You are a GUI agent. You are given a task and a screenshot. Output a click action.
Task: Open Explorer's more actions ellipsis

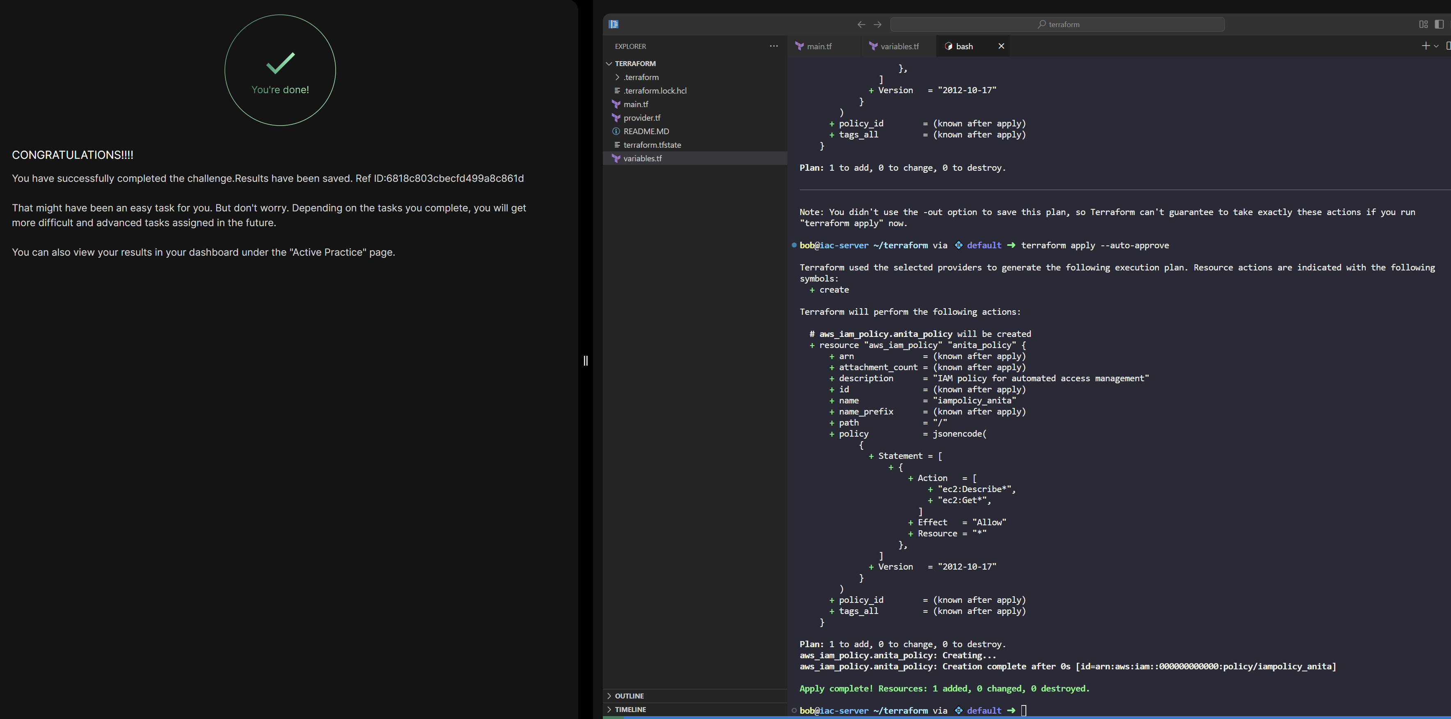coord(774,46)
